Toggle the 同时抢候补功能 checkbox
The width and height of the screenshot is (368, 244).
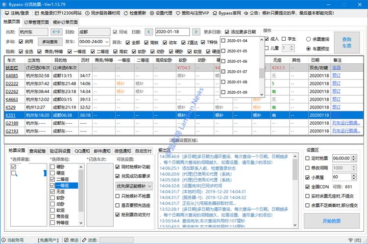tap(118, 166)
